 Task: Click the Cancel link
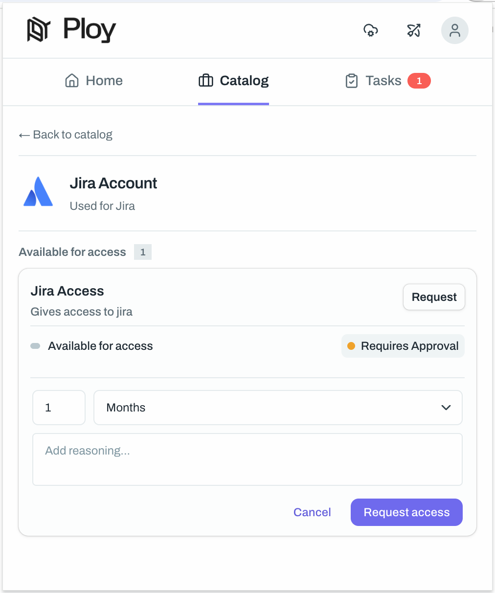[x=312, y=512]
